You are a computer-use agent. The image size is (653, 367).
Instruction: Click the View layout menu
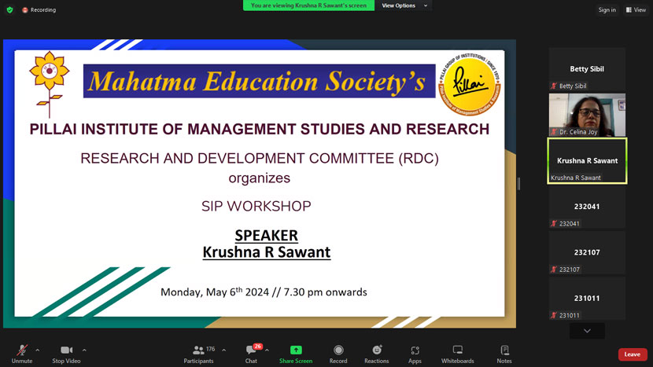point(636,10)
